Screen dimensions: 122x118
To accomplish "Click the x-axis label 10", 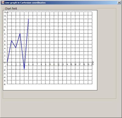I will 50,65.
